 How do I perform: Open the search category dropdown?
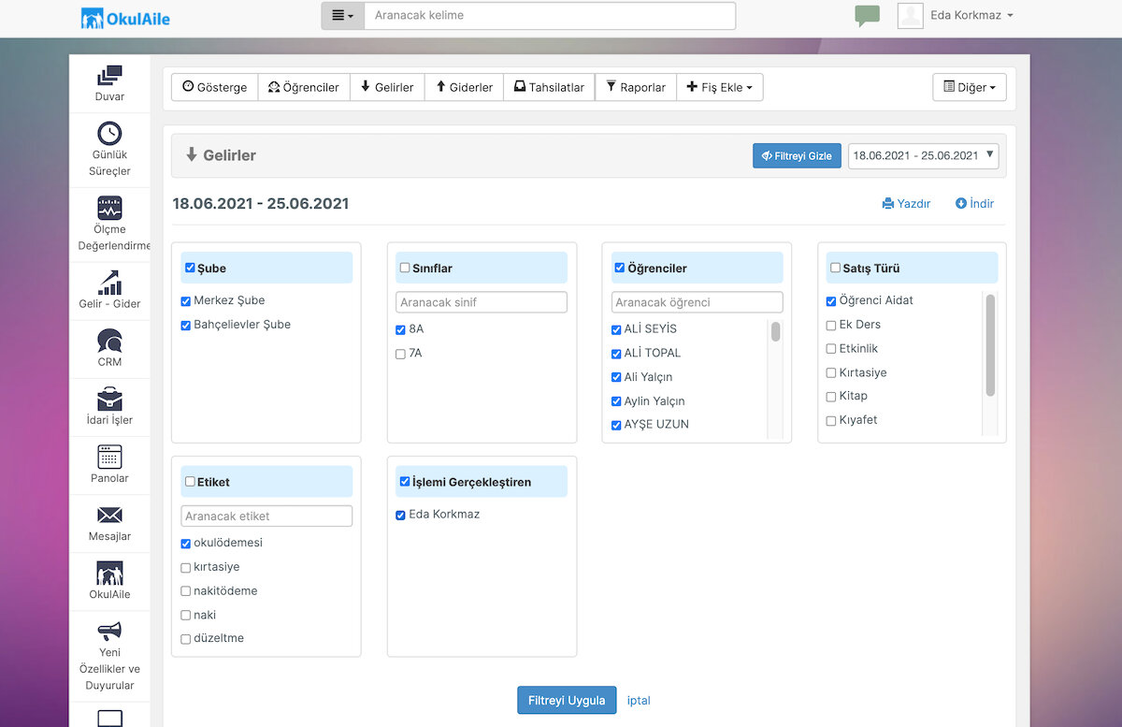pos(343,16)
